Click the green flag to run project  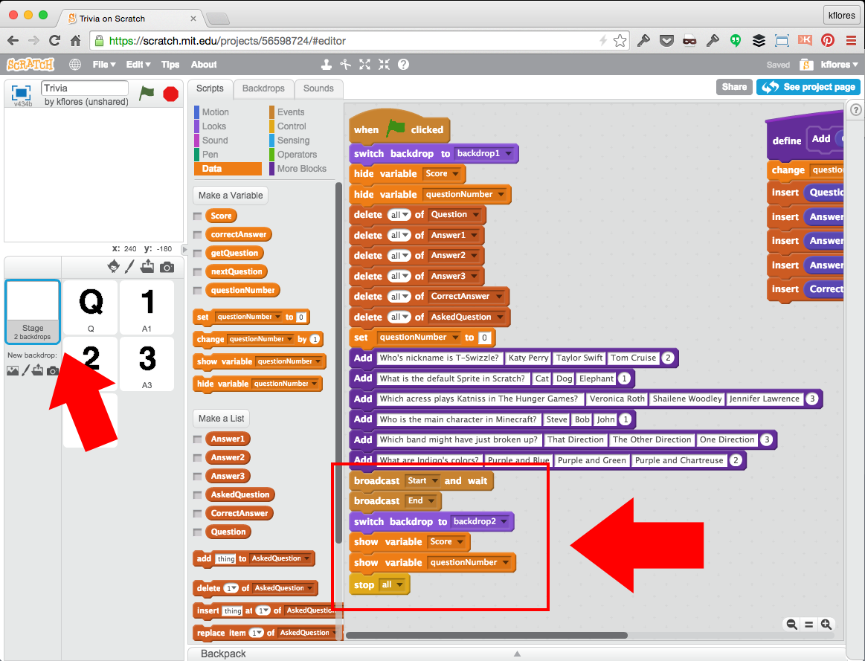(x=147, y=93)
